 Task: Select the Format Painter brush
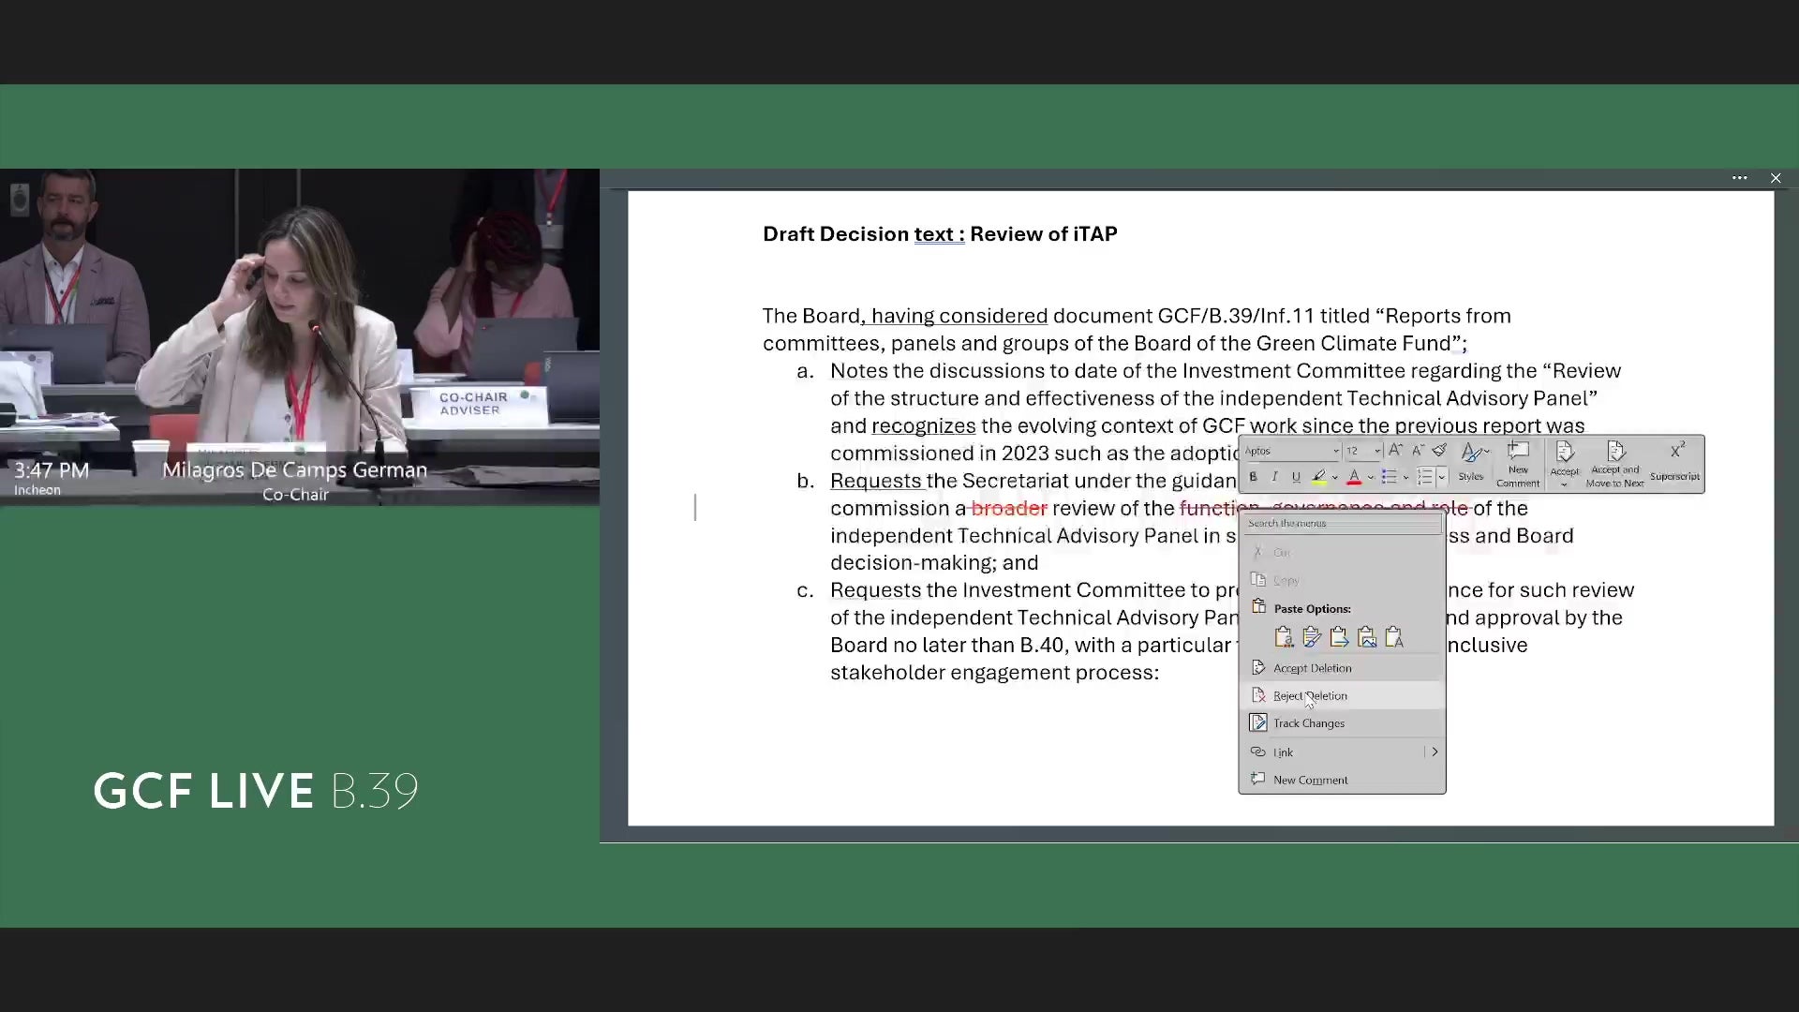pos(1439,451)
